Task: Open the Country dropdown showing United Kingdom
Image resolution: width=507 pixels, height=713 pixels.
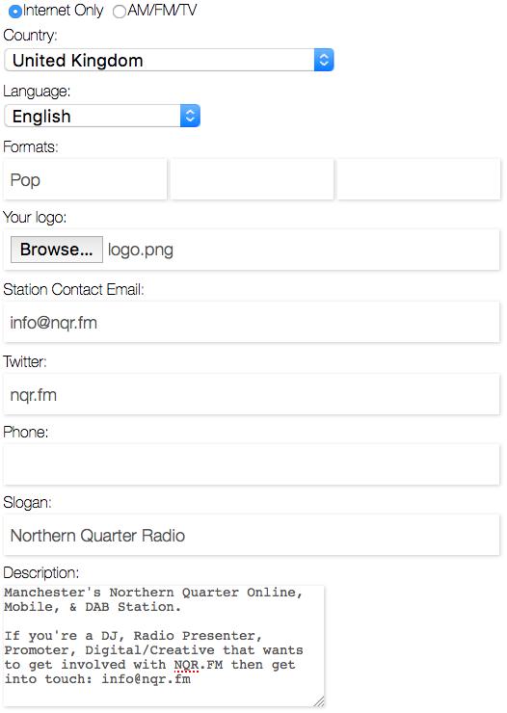Action: (x=169, y=60)
